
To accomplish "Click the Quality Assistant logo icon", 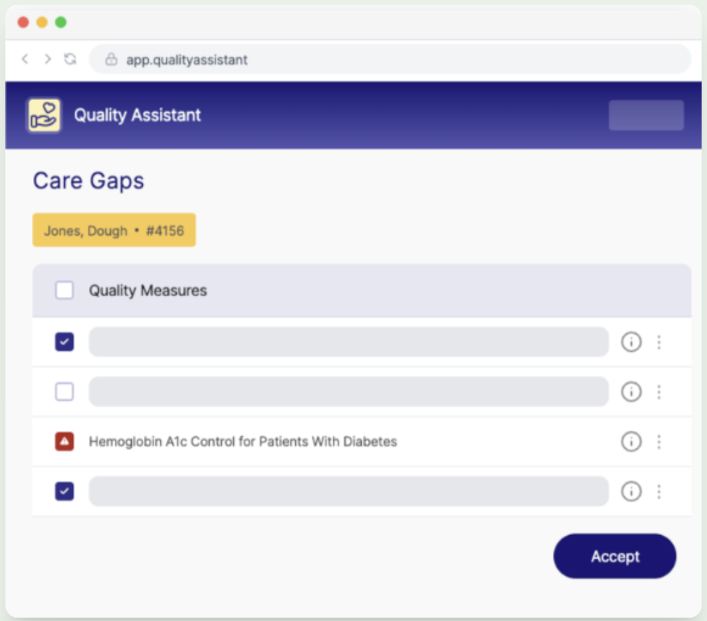I will (44, 115).
